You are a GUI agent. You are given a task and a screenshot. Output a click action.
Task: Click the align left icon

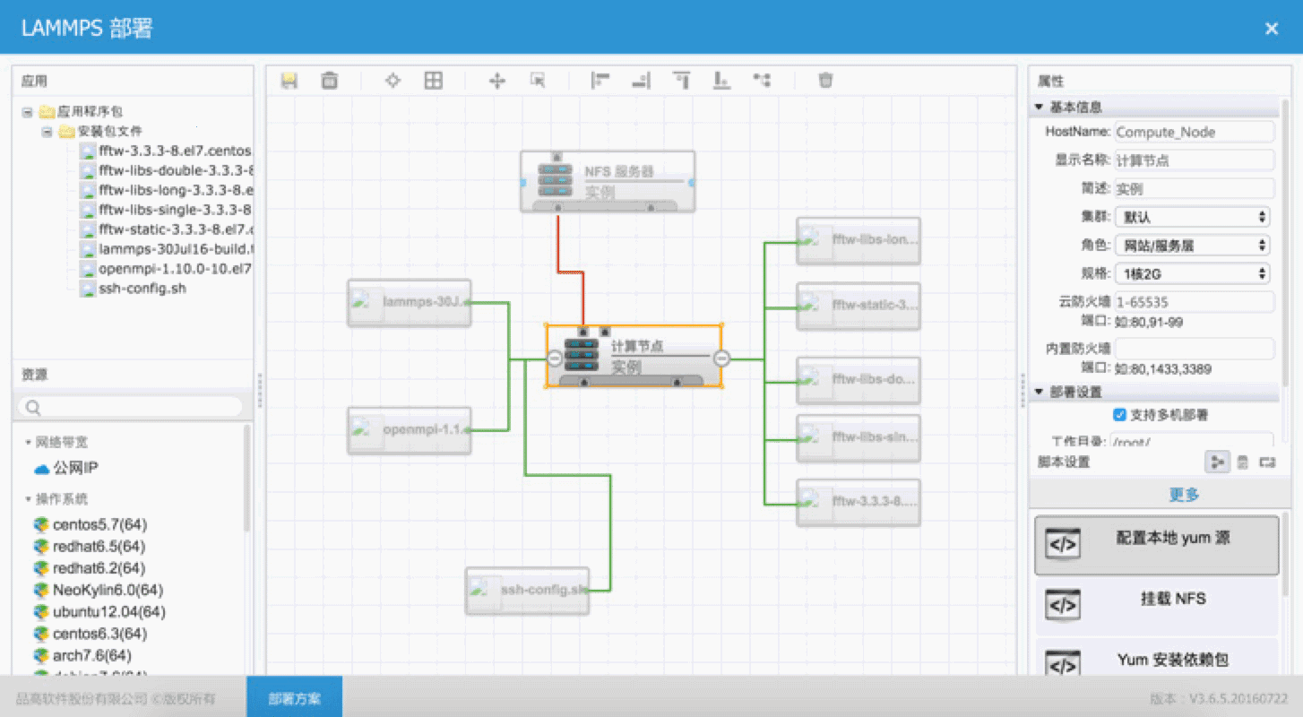600,81
